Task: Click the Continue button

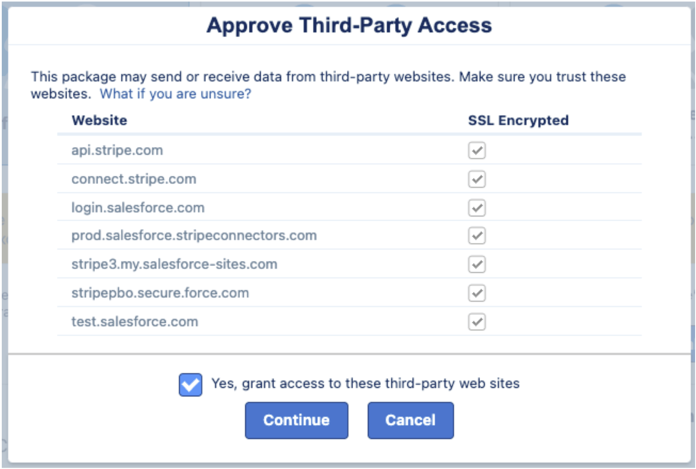Action: [296, 420]
